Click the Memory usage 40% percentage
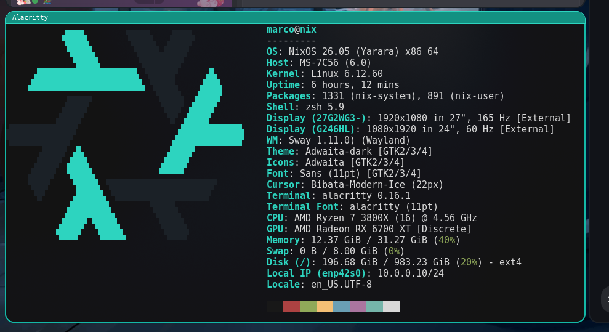609x332 pixels. point(446,240)
